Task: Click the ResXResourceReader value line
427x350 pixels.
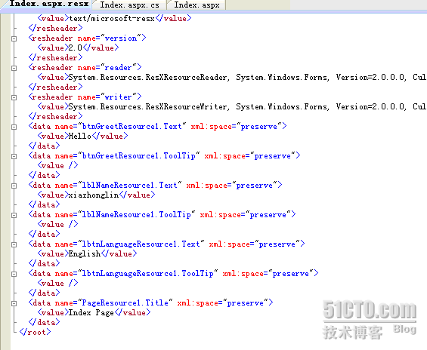Action: pos(231,77)
